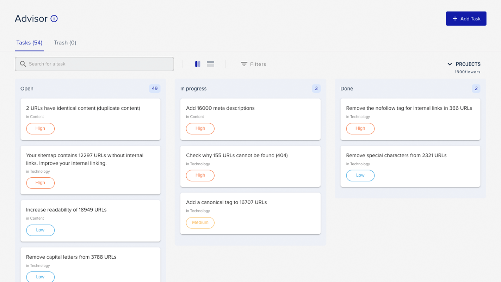Click the 49 count badge on Open column
Image resolution: width=501 pixels, height=282 pixels.
[x=154, y=88]
